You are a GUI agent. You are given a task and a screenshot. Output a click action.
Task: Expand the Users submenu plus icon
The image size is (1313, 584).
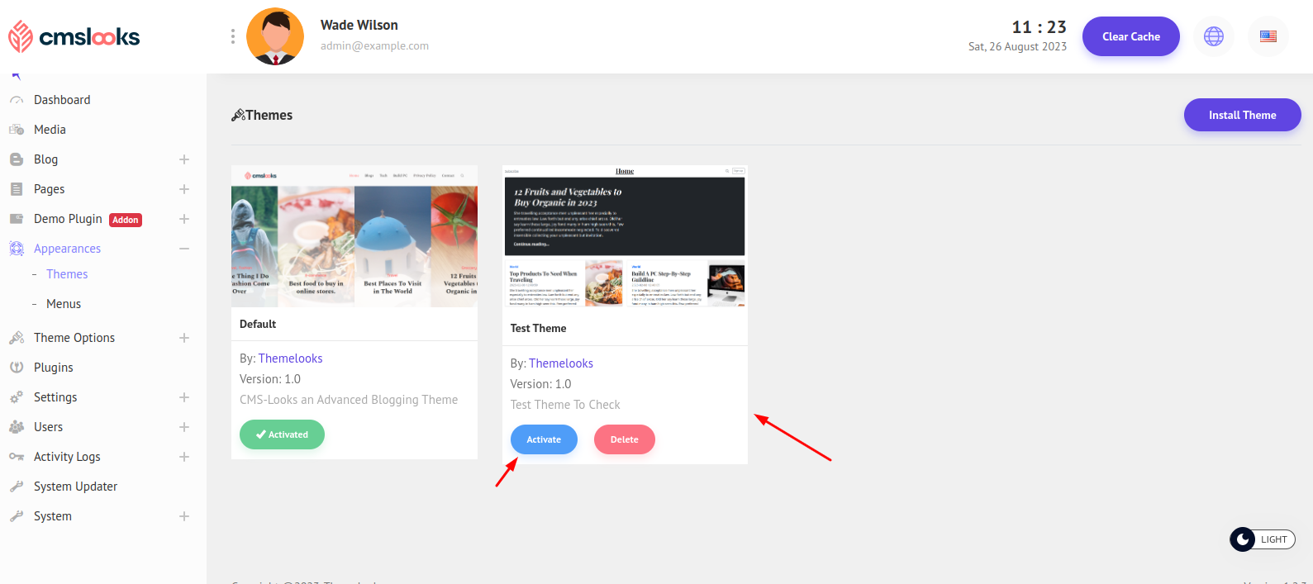[x=184, y=427]
